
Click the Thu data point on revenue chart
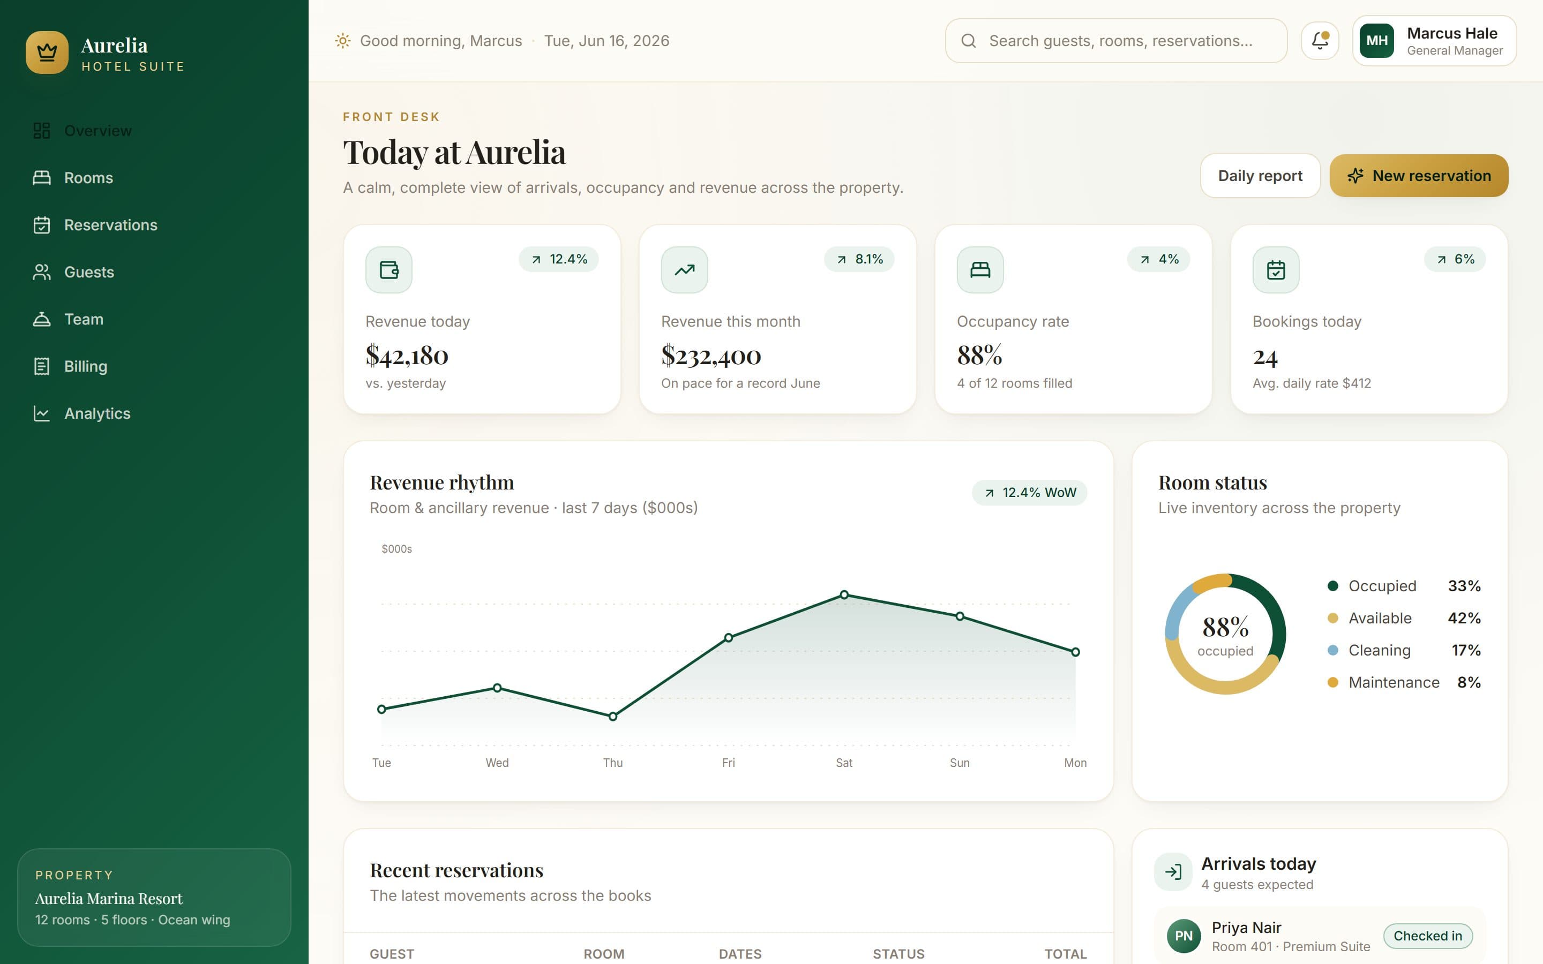pos(613,717)
